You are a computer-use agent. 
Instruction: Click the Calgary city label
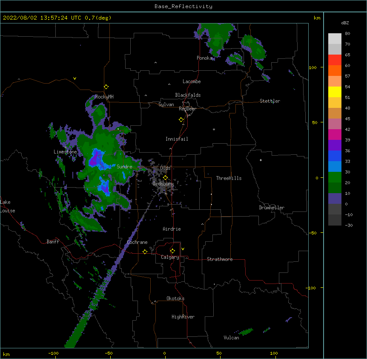pyautogui.click(x=170, y=257)
